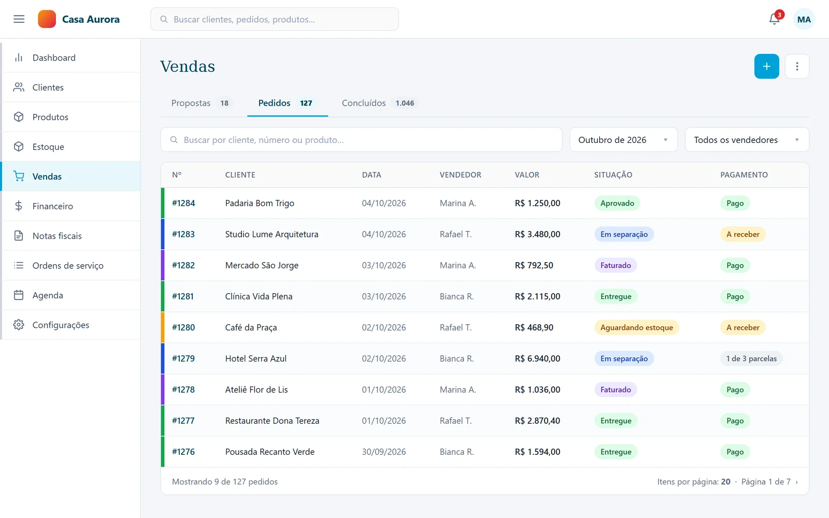Change items per page value 20
This screenshot has height=518, width=829.
726,482
